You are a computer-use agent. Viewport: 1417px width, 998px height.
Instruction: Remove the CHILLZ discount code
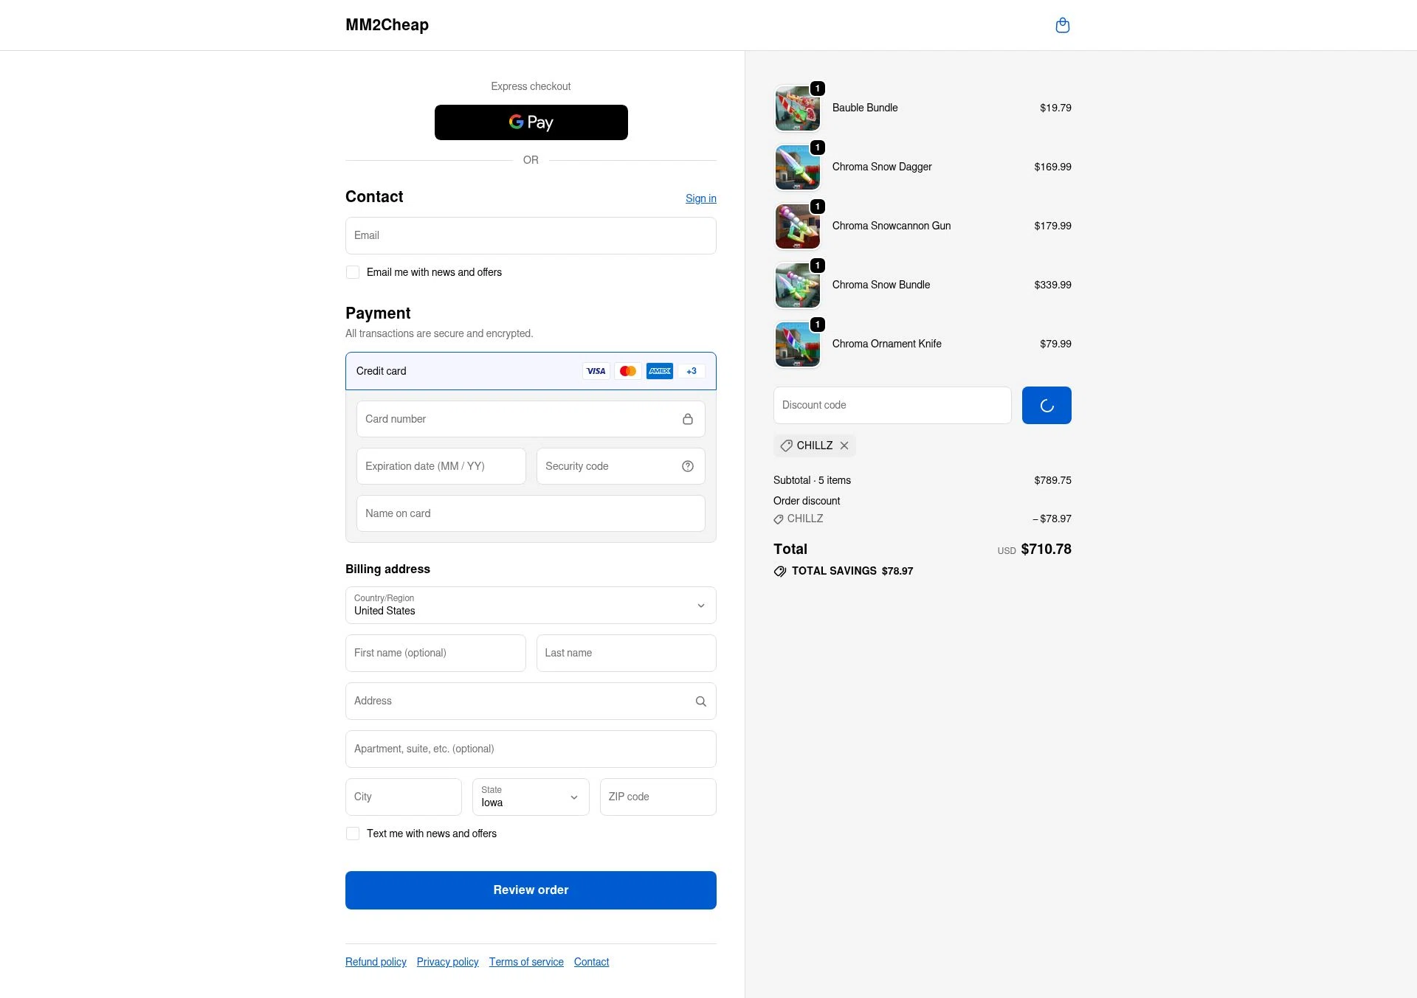pyautogui.click(x=844, y=446)
